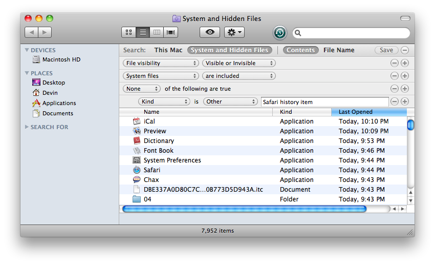Click the horizontal blue scrollbar thumb
Screen dimensions: 435x265
[x=245, y=209]
